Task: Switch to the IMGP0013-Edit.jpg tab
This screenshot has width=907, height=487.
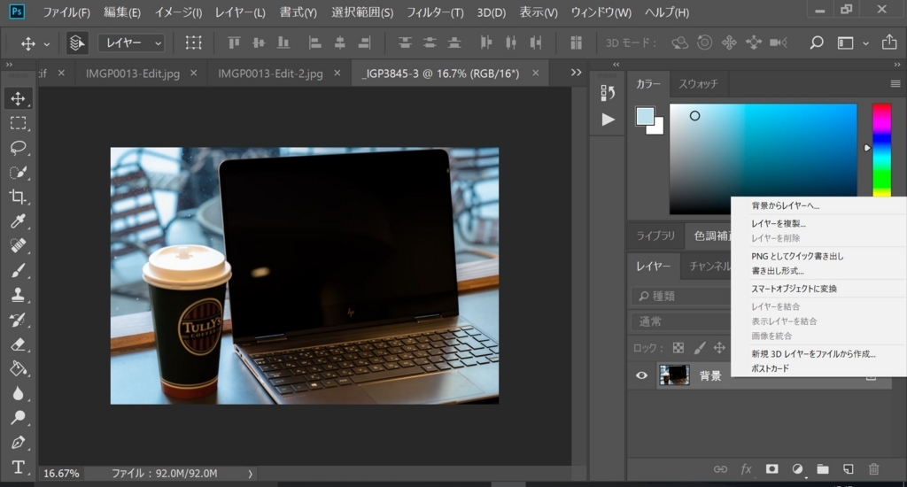Action: (133, 73)
